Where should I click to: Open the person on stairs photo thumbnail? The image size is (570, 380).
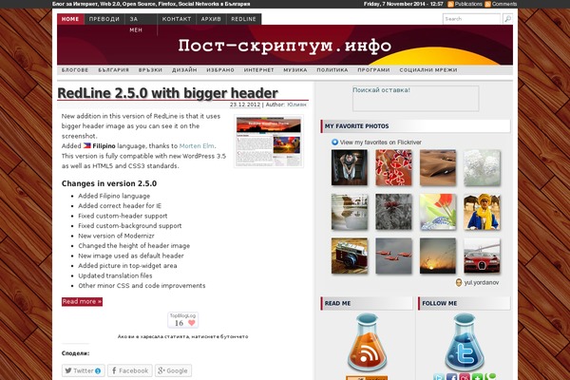point(350,167)
